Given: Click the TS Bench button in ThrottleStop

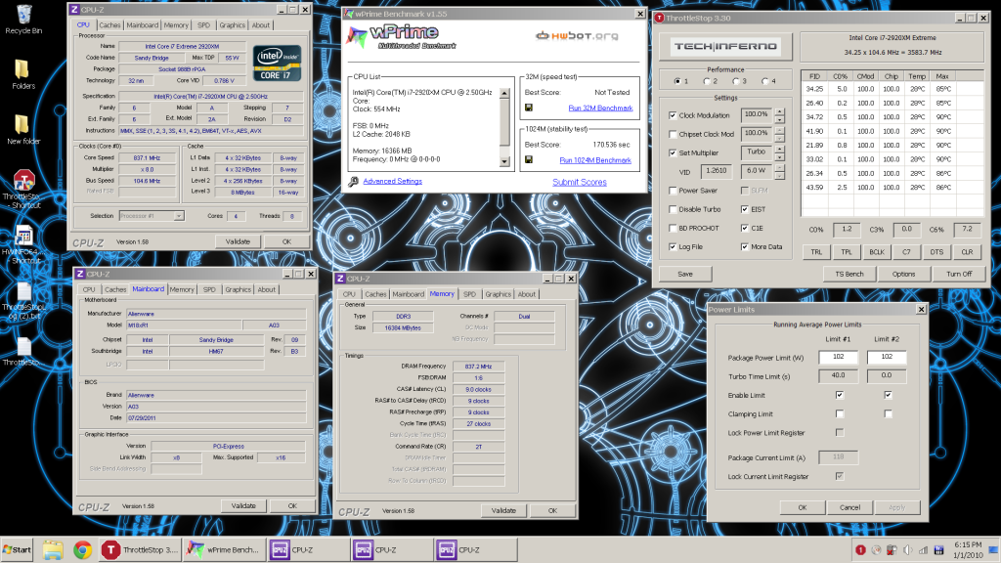Looking at the screenshot, I should (x=849, y=274).
